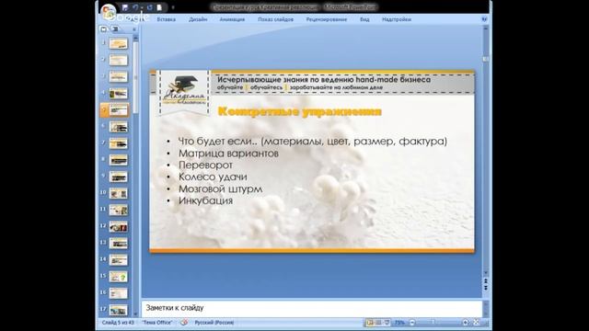Select slide 3 thumbnail
This screenshot has height=331, width=589.
tap(119, 76)
